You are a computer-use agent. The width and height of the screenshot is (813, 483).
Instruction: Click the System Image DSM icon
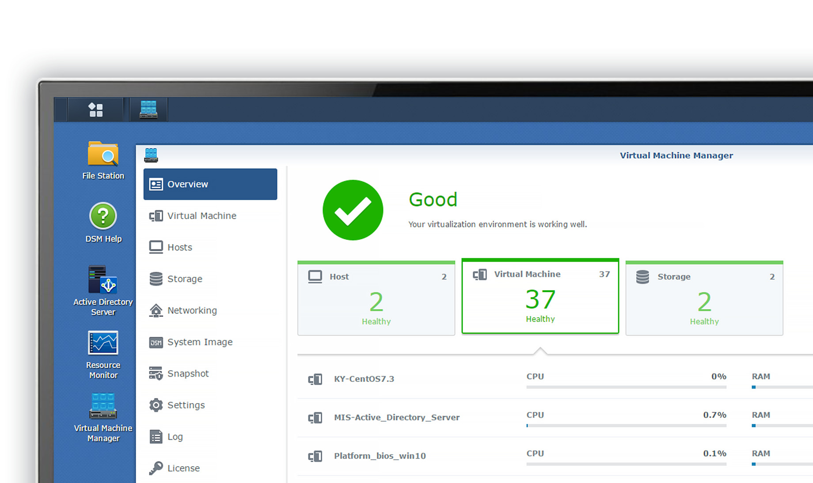[x=156, y=342]
